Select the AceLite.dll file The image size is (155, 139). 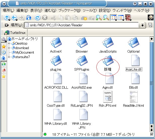coord(134,63)
